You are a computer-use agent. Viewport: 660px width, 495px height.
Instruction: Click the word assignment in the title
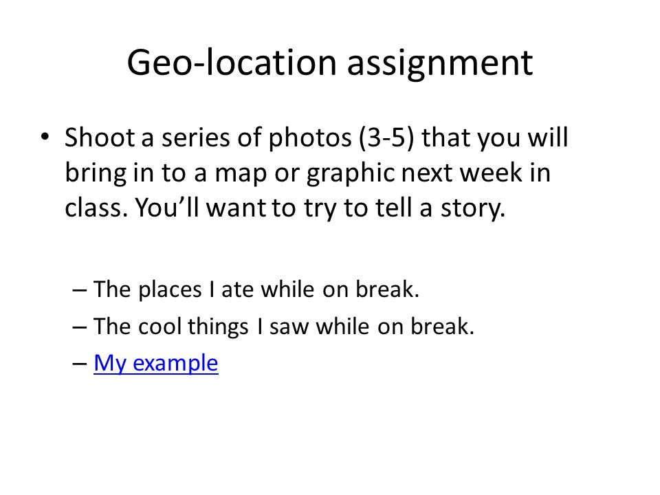[x=440, y=64]
